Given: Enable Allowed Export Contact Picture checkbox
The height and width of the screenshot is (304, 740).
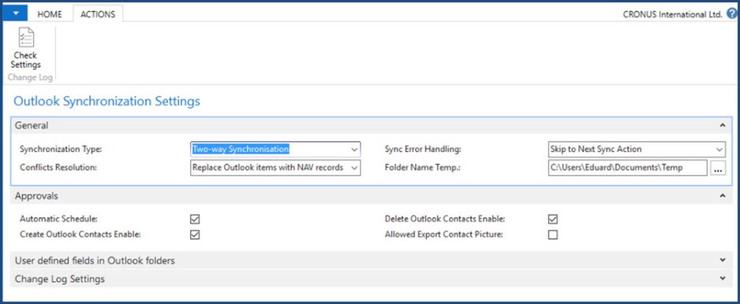Looking at the screenshot, I should click(x=553, y=235).
